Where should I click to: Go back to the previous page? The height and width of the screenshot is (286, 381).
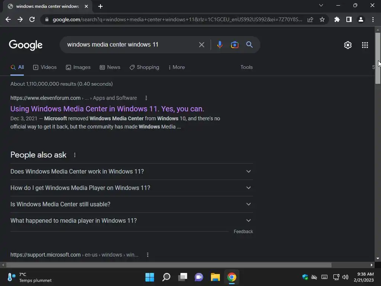(8, 19)
